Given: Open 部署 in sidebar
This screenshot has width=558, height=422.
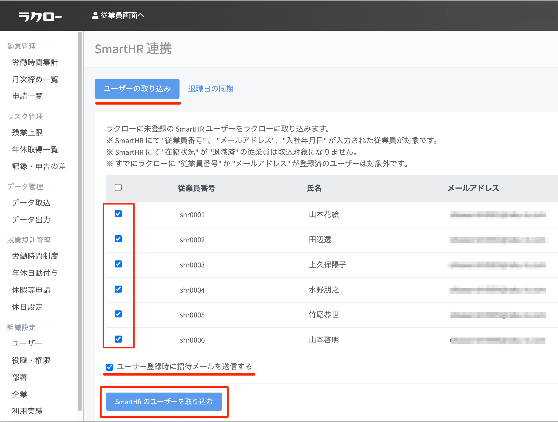Looking at the screenshot, I should pos(19,377).
